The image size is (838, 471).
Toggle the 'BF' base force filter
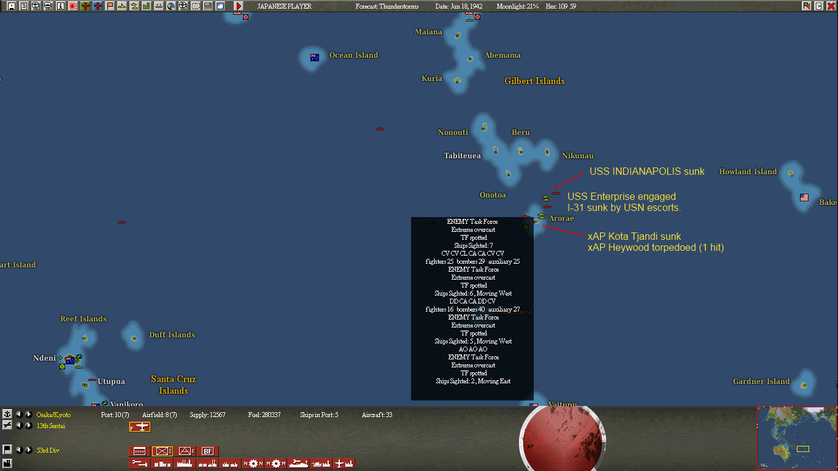(x=208, y=451)
